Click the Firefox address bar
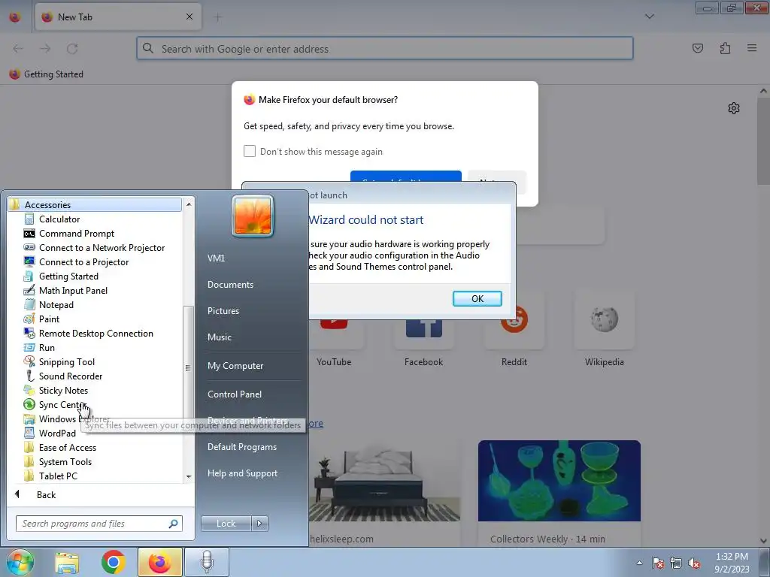 point(384,49)
